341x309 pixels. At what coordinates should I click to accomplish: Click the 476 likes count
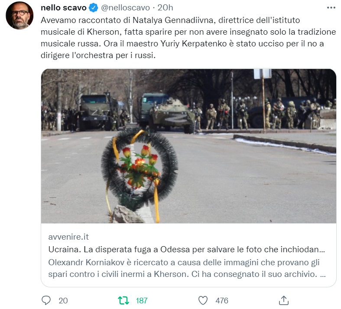pos(222,301)
